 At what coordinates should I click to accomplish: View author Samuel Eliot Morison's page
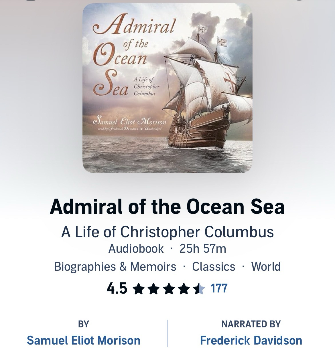tap(84, 341)
